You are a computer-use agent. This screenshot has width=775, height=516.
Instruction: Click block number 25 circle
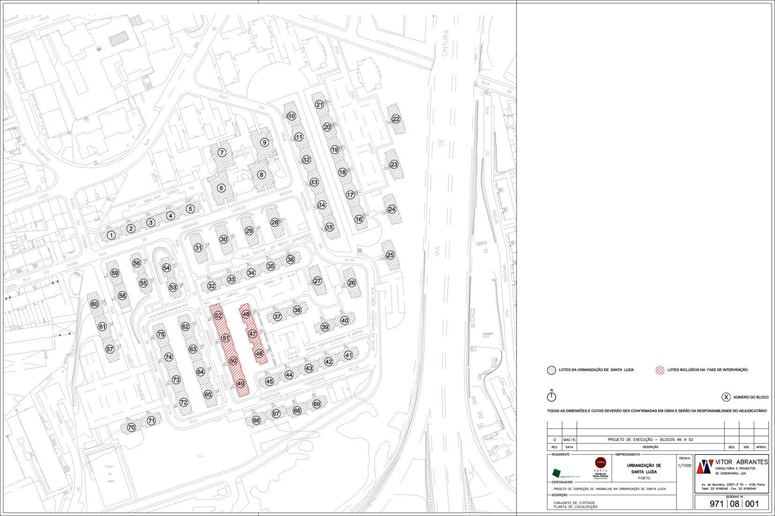390,255
